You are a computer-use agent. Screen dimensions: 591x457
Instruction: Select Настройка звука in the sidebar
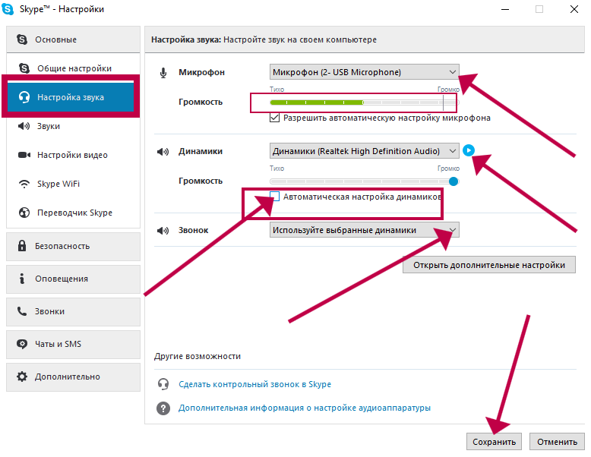71,97
